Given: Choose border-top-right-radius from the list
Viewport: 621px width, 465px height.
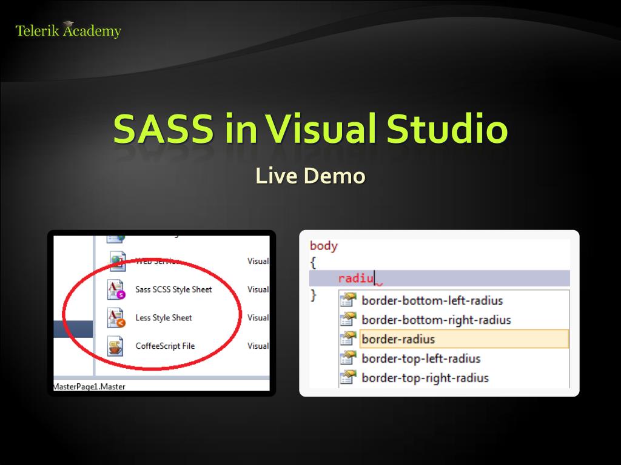Looking at the screenshot, I should (425, 378).
